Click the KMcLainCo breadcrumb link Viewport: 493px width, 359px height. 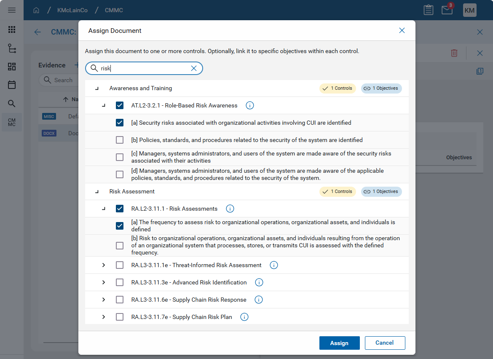click(72, 10)
